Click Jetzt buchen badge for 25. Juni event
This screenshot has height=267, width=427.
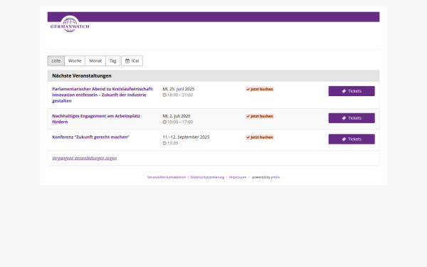click(x=260, y=89)
